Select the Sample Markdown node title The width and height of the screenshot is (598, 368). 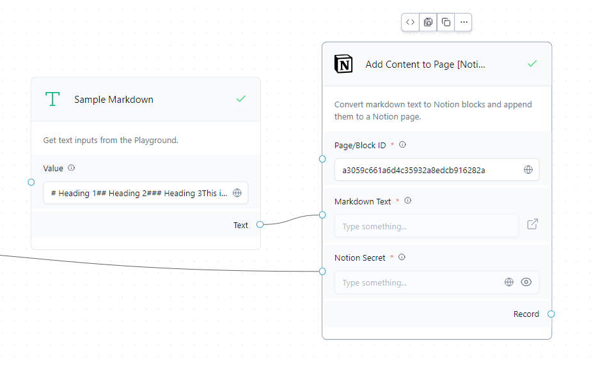point(114,100)
